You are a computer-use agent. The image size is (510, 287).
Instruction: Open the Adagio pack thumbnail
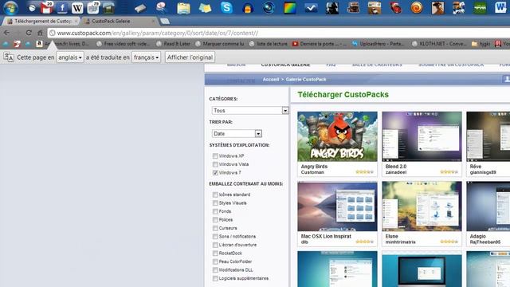(x=488, y=206)
